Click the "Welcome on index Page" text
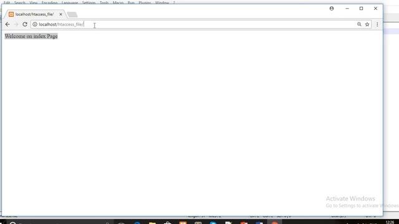 point(31,36)
